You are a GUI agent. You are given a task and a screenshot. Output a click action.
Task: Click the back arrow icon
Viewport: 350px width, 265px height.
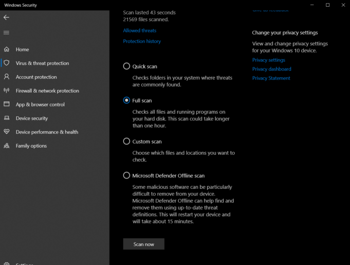pyautogui.click(x=7, y=17)
